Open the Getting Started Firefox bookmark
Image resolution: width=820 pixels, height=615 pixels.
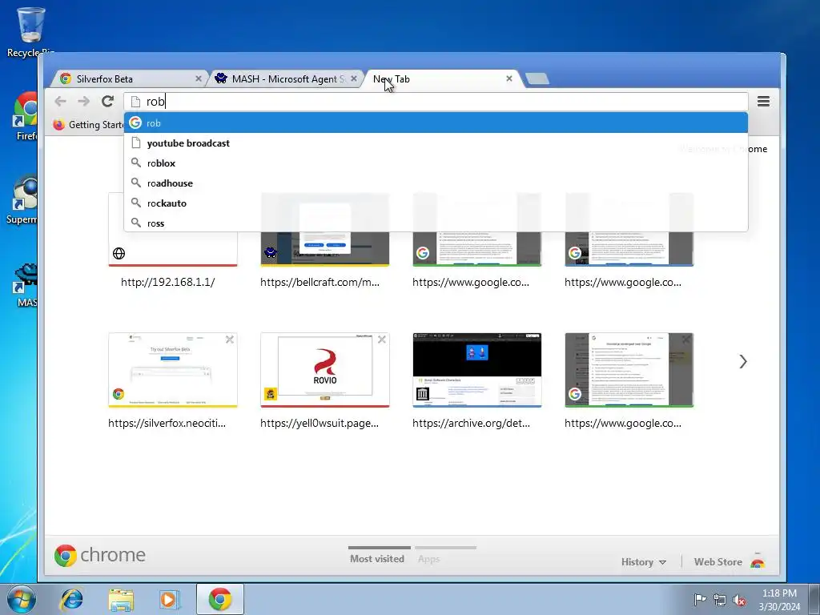point(88,124)
